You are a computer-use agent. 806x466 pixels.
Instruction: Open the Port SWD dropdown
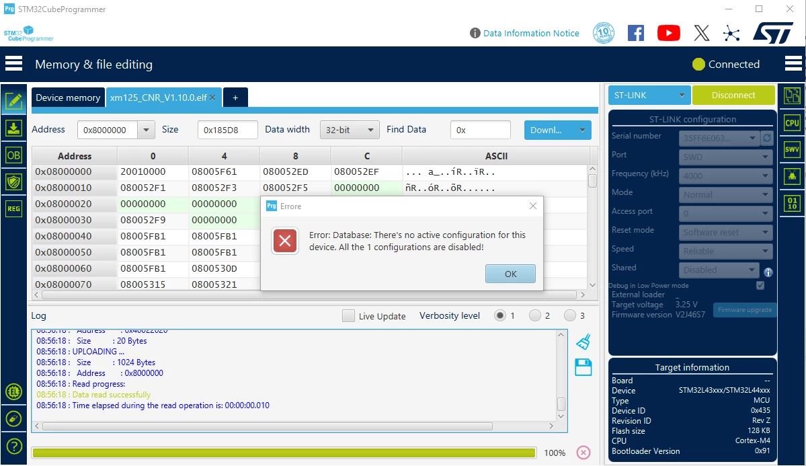pyautogui.click(x=725, y=157)
